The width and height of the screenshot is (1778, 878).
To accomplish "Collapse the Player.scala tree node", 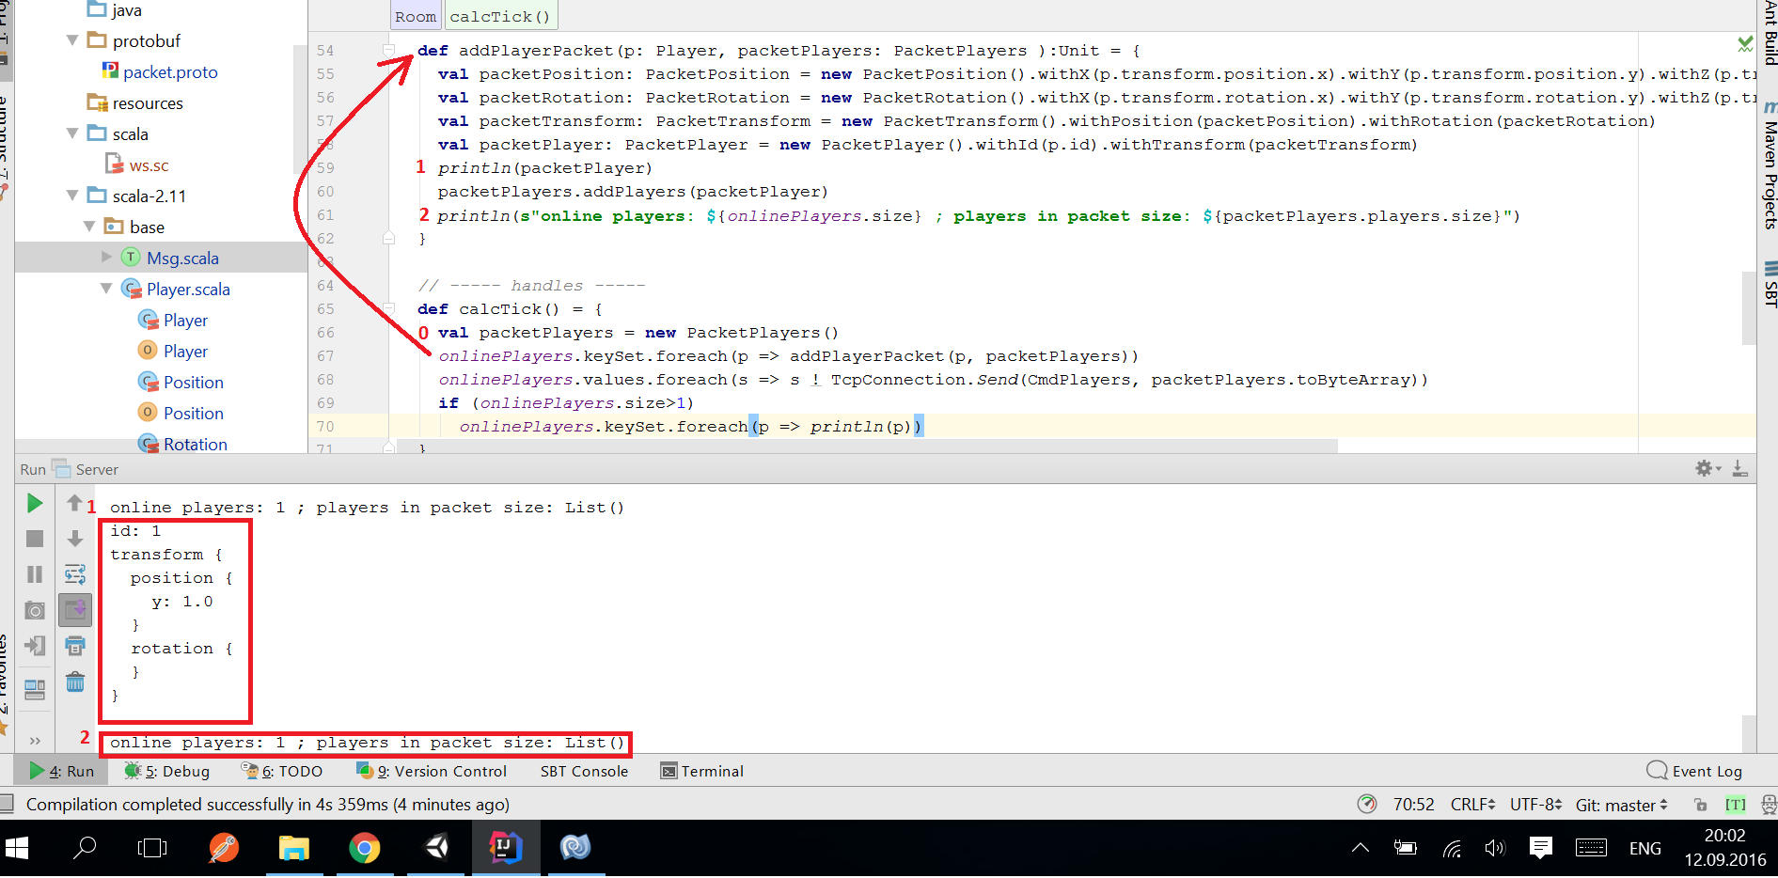I will [x=106, y=289].
